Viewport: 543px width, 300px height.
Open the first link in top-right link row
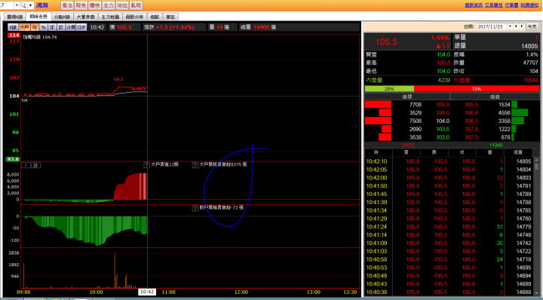(x=474, y=5)
